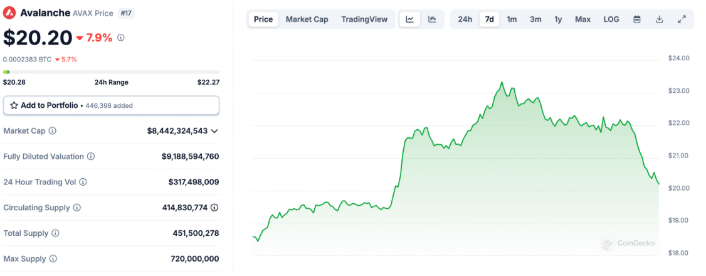Set chart range to 7d
Image resolution: width=706 pixels, height=276 pixels.
tap(490, 19)
